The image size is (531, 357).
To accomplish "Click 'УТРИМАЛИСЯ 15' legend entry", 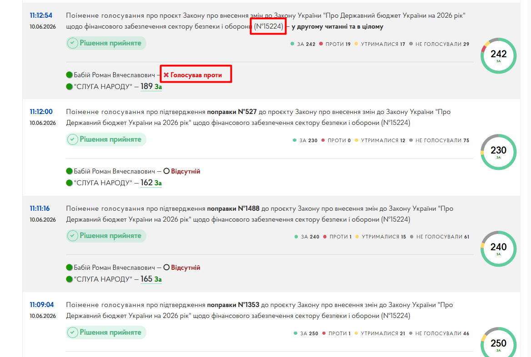I will tap(381, 237).
